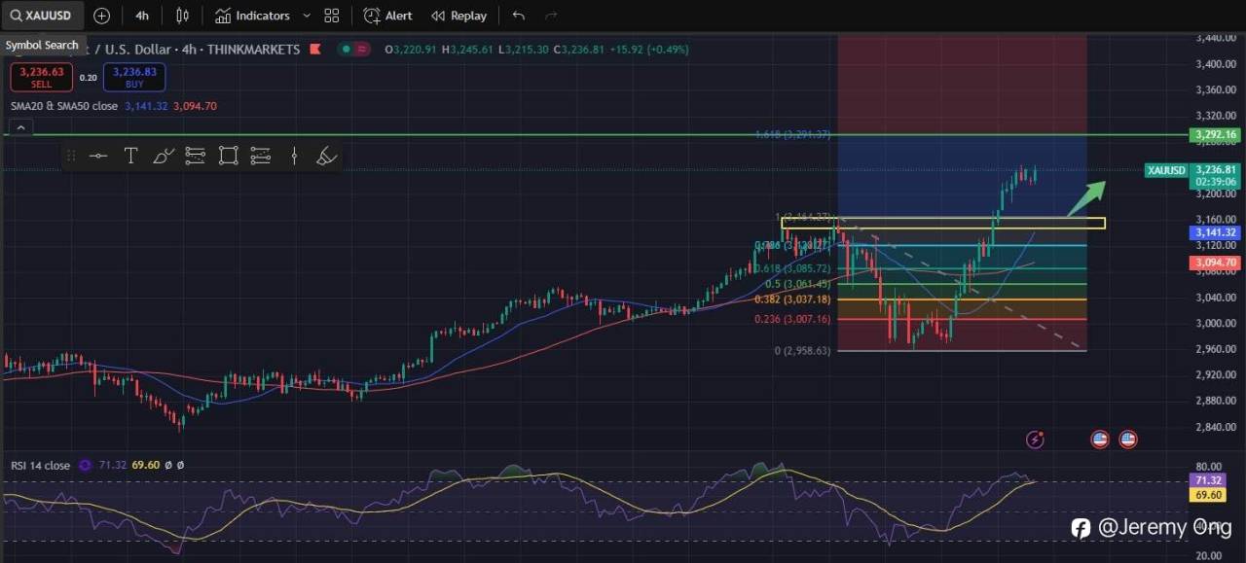Click the Low value L3,215.30
The width and height of the screenshot is (1246, 563).
pyautogui.click(x=524, y=50)
